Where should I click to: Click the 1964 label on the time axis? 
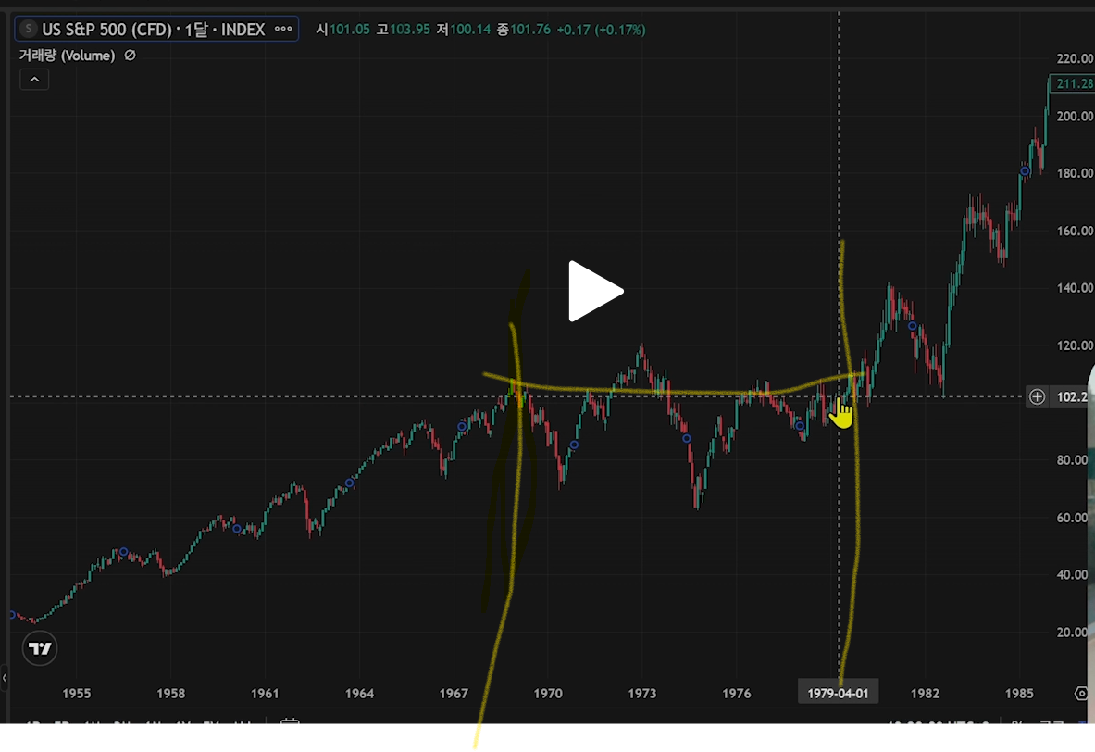(360, 694)
